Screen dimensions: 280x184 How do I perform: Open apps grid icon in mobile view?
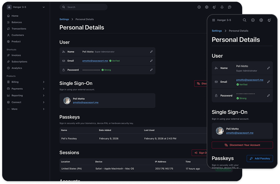pos(213,20)
